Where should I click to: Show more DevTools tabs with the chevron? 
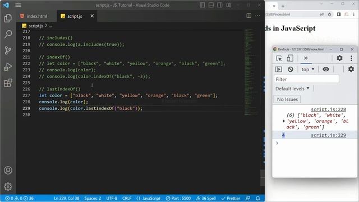306,58
